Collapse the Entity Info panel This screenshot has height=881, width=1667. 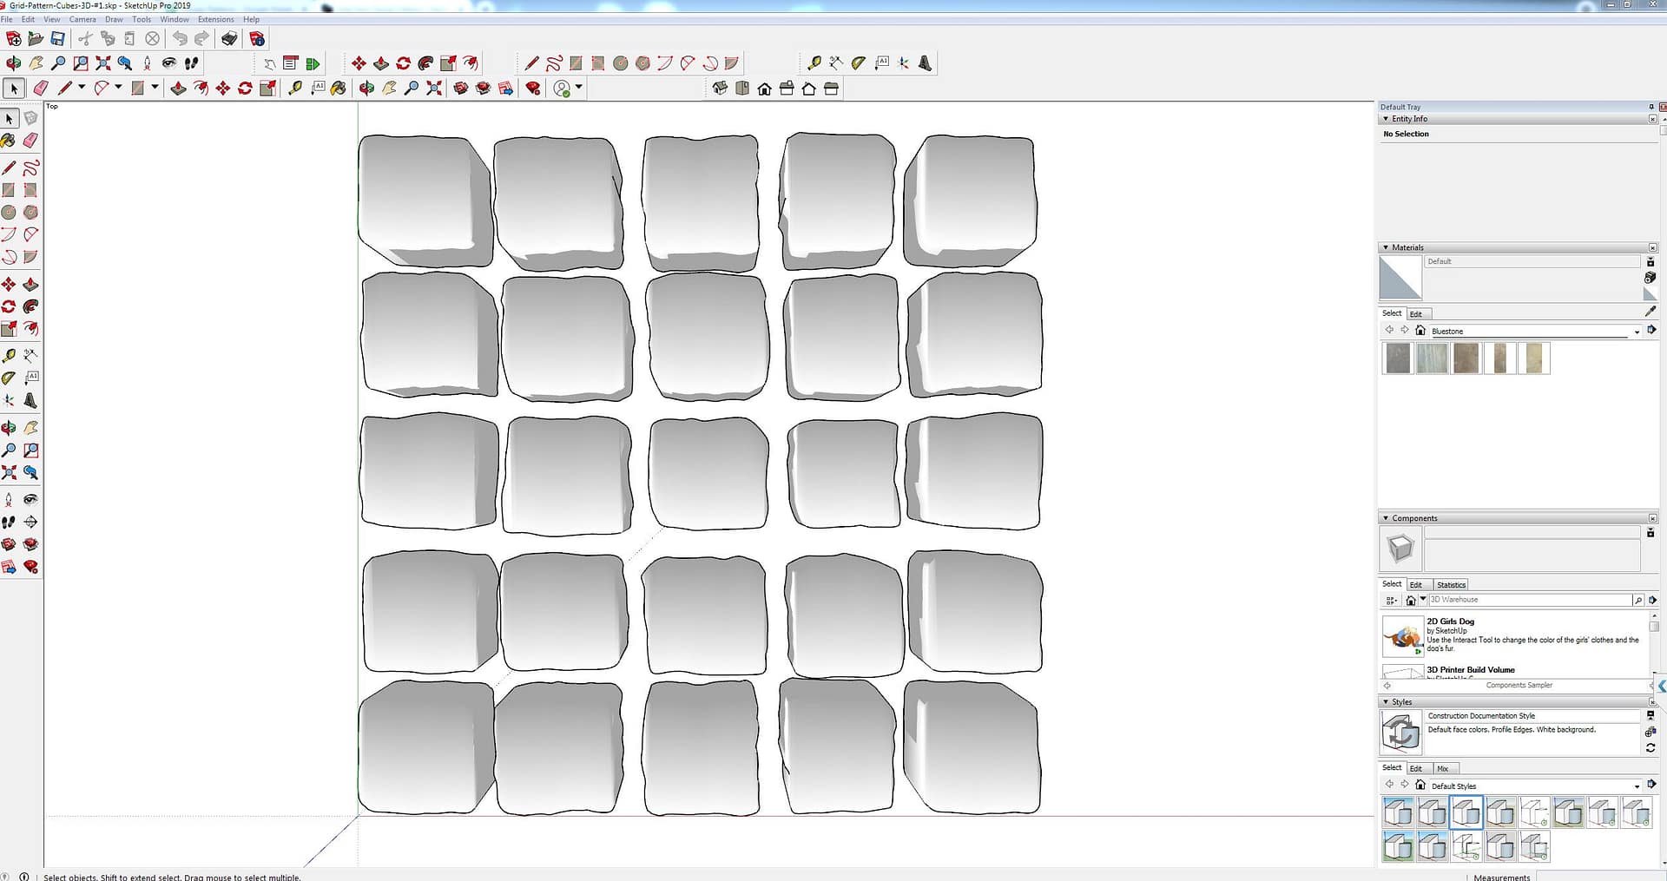[x=1386, y=119]
